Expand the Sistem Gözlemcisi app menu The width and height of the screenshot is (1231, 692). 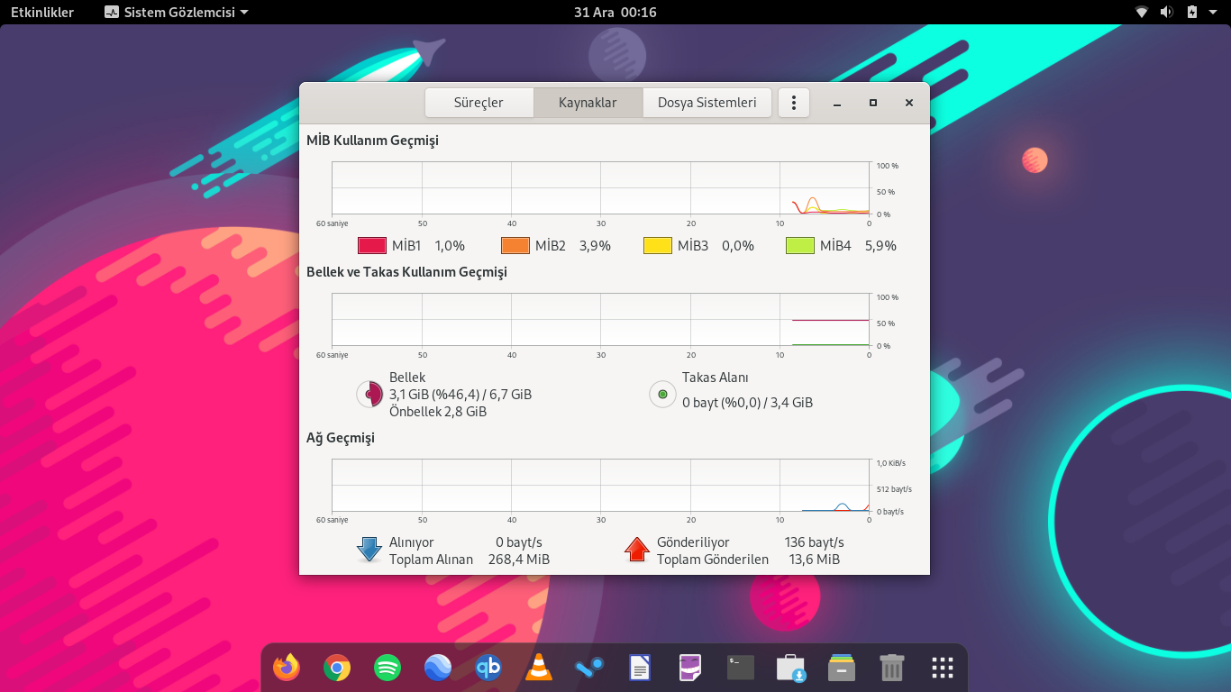tap(177, 12)
